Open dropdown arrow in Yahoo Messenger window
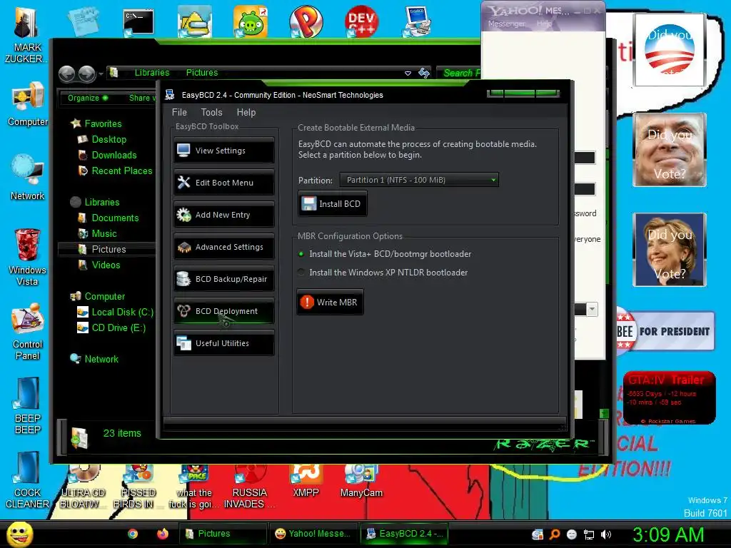The height and width of the screenshot is (548, 731). pyautogui.click(x=592, y=309)
